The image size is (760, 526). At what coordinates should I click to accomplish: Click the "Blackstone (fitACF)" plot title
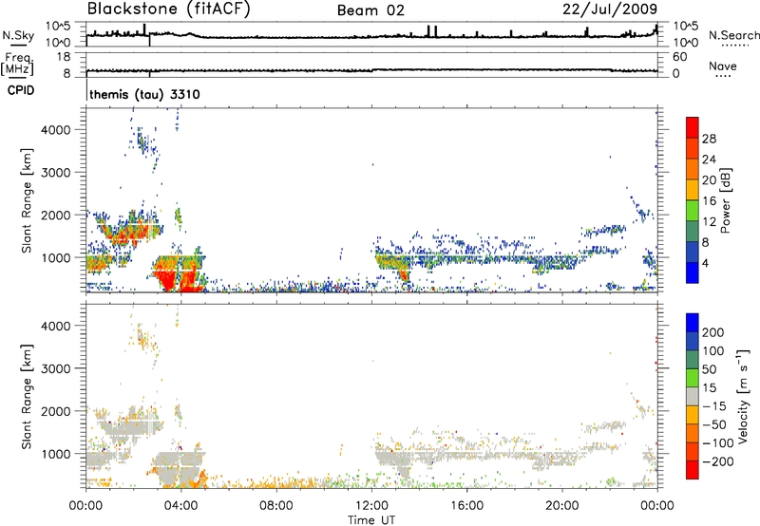(168, 9)
